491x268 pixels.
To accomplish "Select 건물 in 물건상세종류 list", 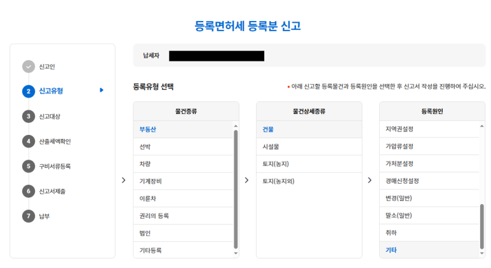I will tap(309, 129).
